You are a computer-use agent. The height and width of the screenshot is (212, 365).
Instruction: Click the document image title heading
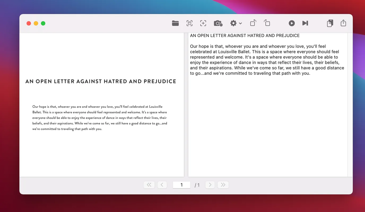101,81
